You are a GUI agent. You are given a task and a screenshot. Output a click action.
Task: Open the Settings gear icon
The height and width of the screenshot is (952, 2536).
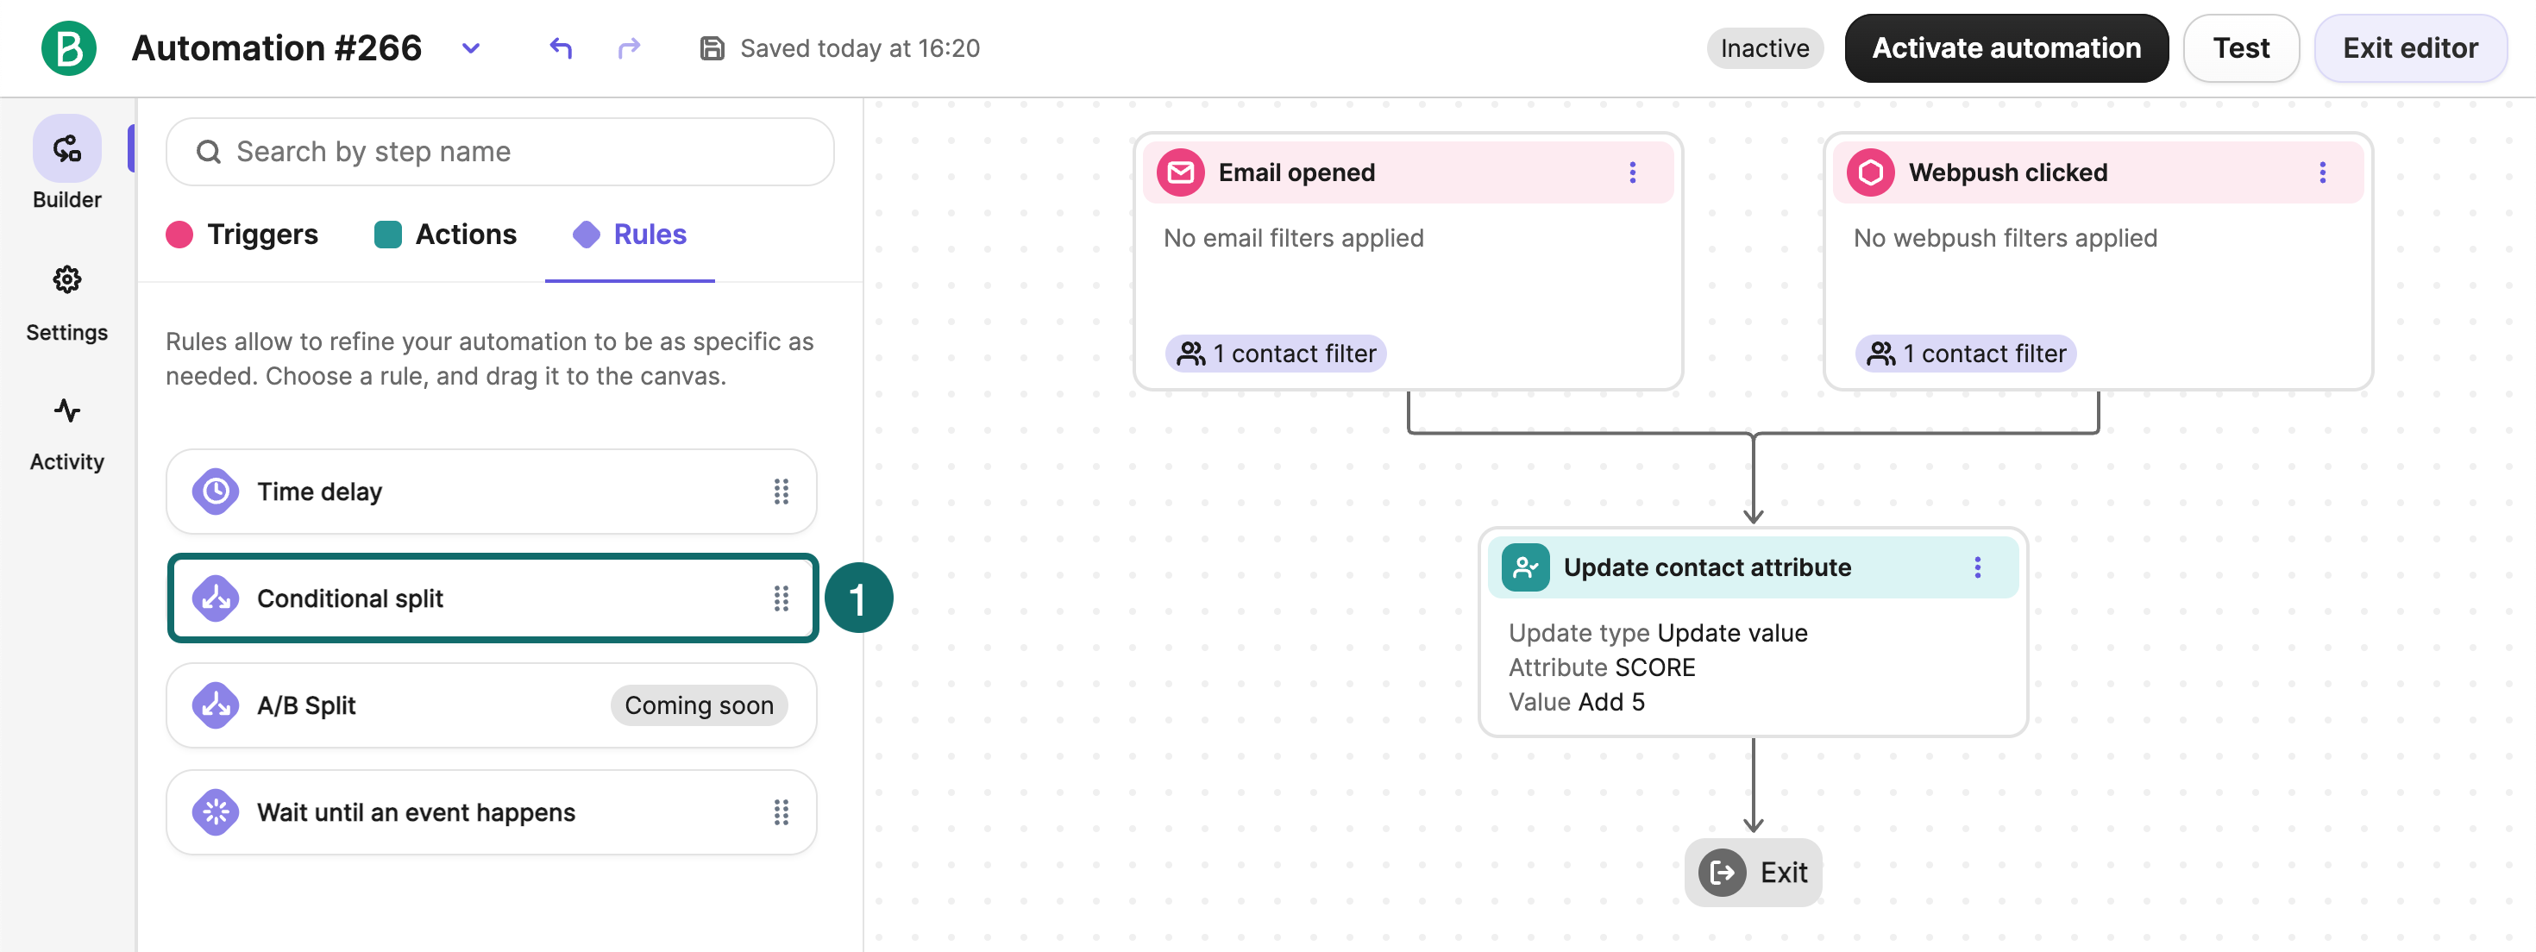67,280
